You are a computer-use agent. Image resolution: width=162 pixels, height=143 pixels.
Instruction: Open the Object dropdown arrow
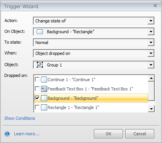tap(151, 65)
